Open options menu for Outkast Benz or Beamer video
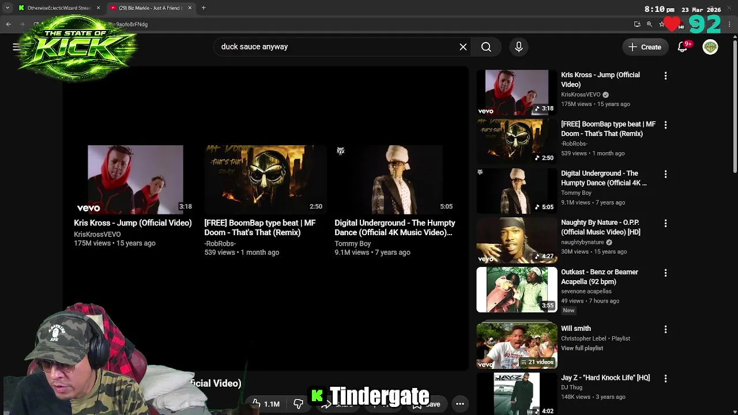 coord(665,273)
